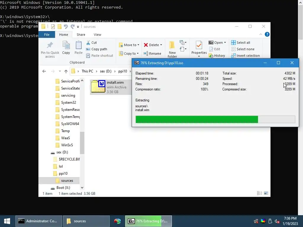Click the sources taskbar button

[86, 221]
